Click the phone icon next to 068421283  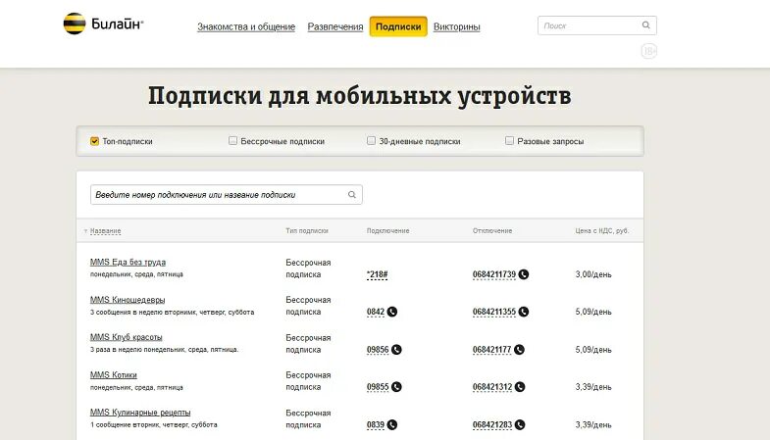[520, 424]
